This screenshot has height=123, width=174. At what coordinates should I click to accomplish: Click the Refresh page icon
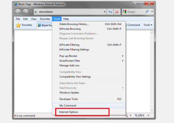tap(110, 12)
